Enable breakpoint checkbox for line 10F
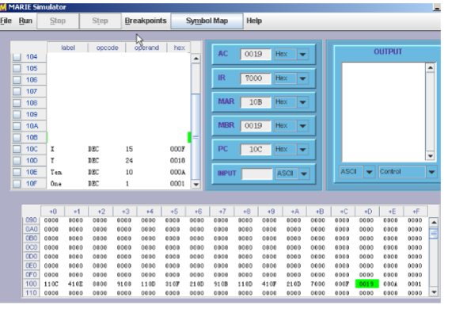The height and width of the screenshot is (309, 452). tap(17, 184)
